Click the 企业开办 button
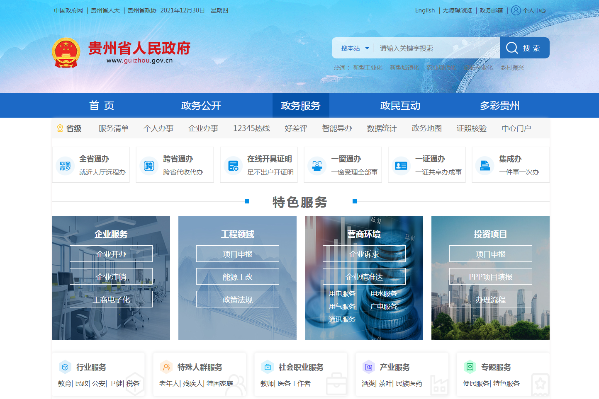599x399 pixels. point(111,254)
